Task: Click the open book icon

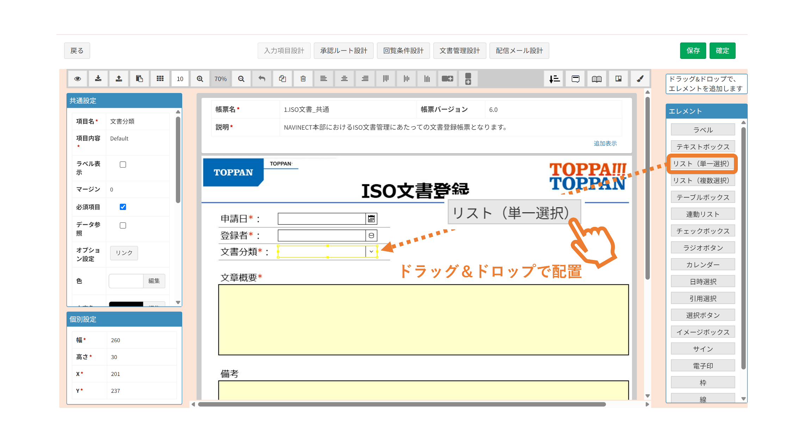Action: tap(597, 79)
